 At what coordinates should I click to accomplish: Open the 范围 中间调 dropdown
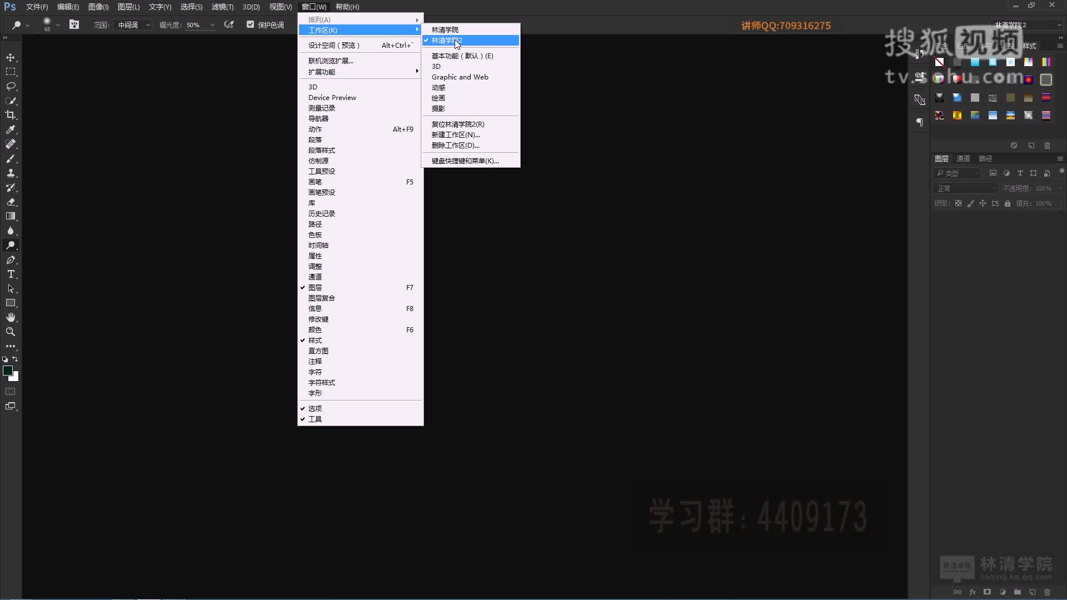tap(133, 25)
